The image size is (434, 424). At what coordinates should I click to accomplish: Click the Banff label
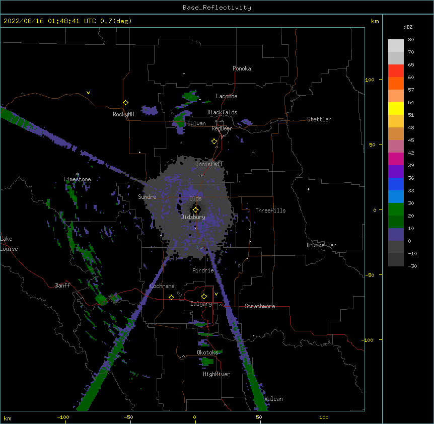point(62,286)
